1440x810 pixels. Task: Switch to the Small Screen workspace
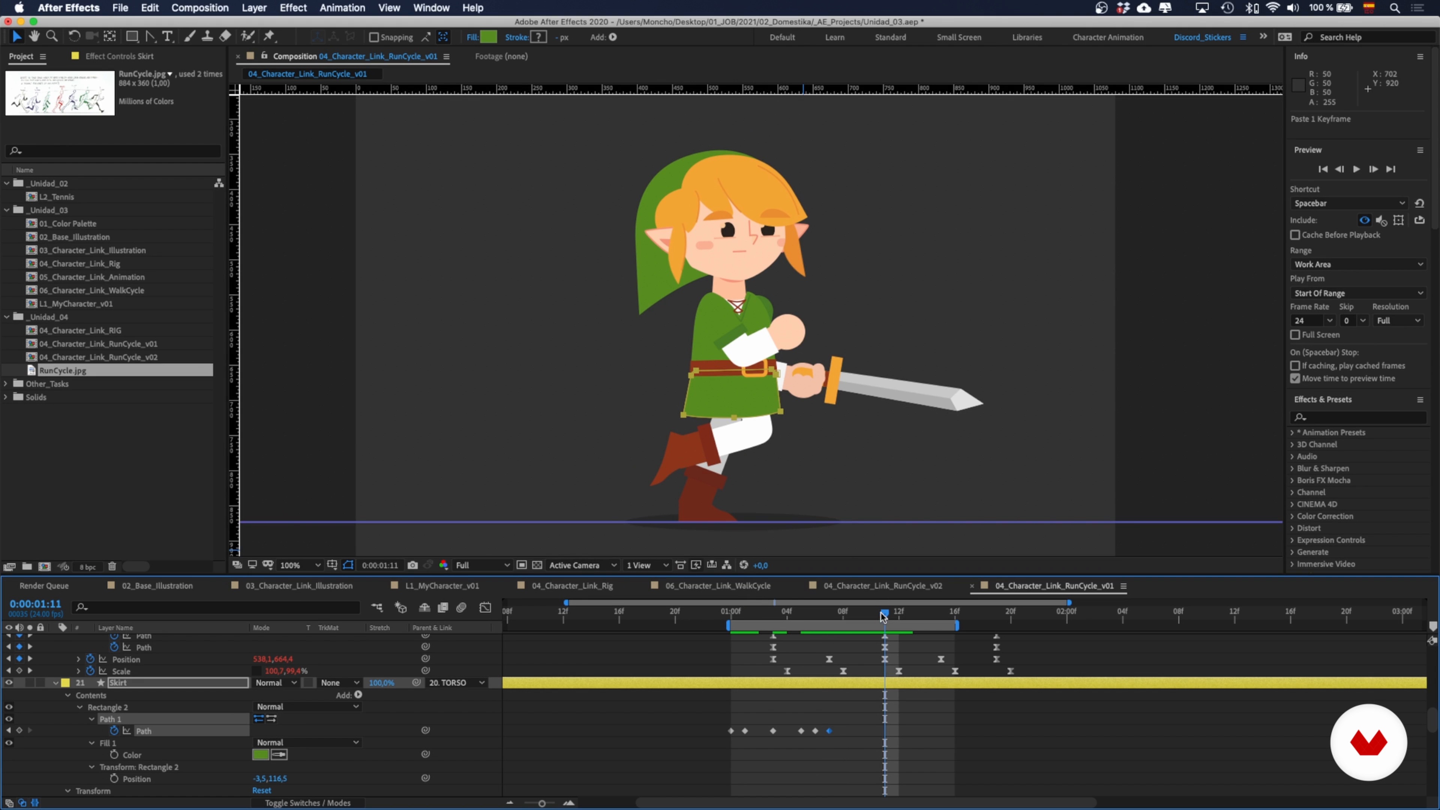click(x=959, y=37)
